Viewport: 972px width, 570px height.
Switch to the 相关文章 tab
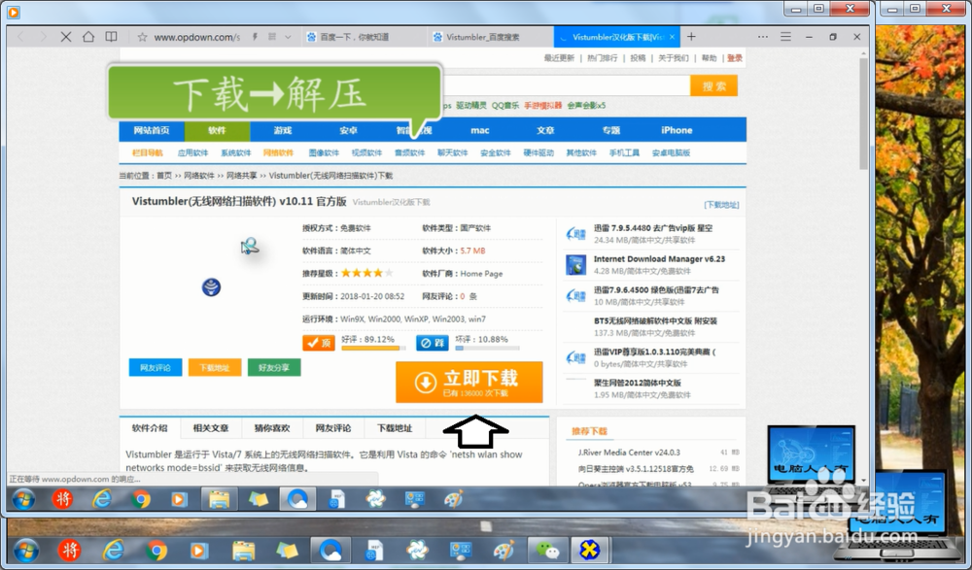[211, 428]
